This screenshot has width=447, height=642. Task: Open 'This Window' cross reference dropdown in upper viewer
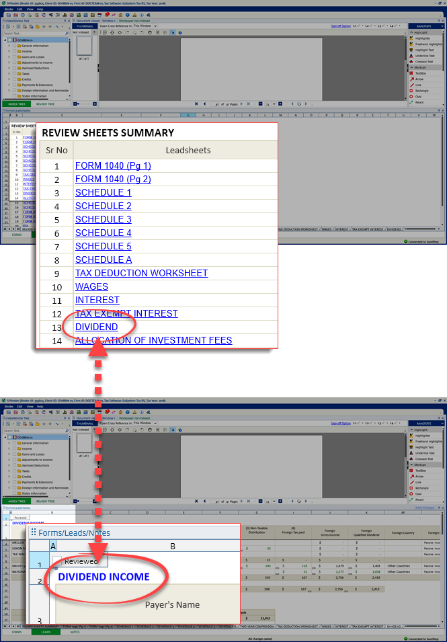point(145,26)
